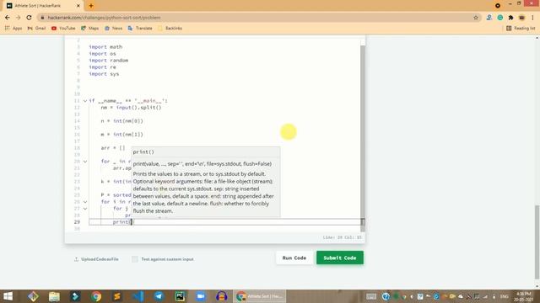Screen dimensions: 540x303
Task: Click the print() autocomplete suggestion
Action: (206, 151)
